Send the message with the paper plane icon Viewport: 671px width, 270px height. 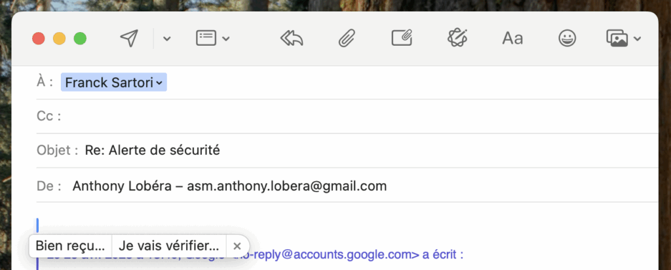tap(129, 39)
